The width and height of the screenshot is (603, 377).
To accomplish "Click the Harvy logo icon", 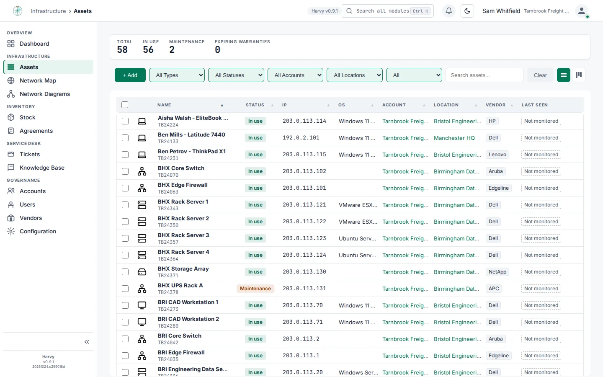I will tap(18, 11).
